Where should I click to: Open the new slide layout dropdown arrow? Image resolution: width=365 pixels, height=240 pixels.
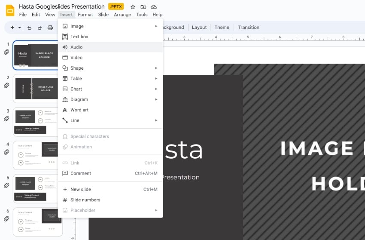[x=19, y=28]
